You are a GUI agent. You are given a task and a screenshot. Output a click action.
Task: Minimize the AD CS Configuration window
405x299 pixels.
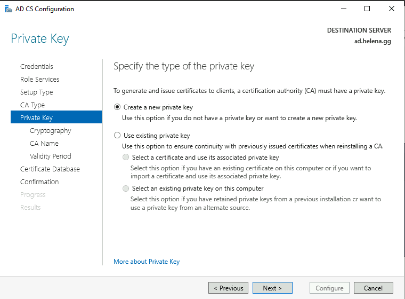[x=343, y=9]
